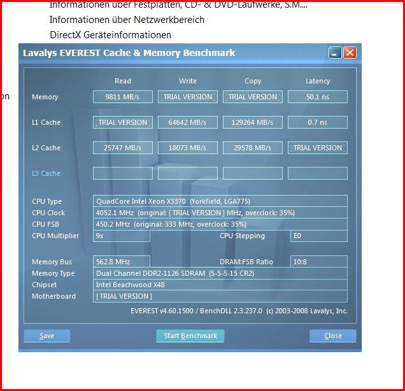Click background text Informationen über Netzwerkbereich
The image size is (405, 391).
pos(127,20)
